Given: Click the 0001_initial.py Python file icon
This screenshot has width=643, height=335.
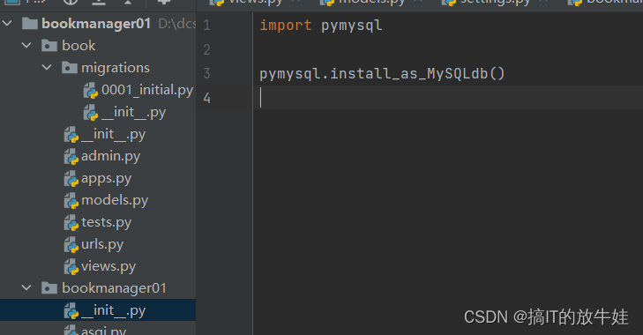Looking at the screenshot, I should point(91,90).
